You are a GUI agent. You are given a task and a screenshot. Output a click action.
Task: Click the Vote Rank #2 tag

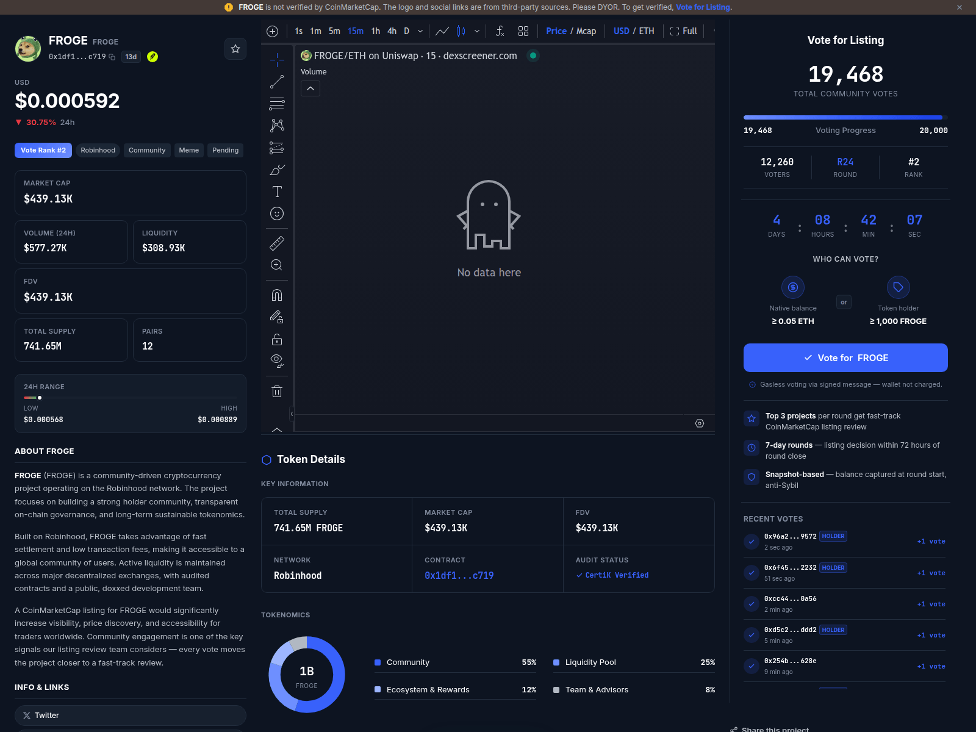(x=43, y=150)
